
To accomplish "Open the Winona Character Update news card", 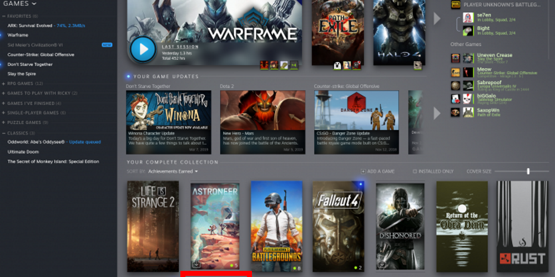I will [169, 122].
